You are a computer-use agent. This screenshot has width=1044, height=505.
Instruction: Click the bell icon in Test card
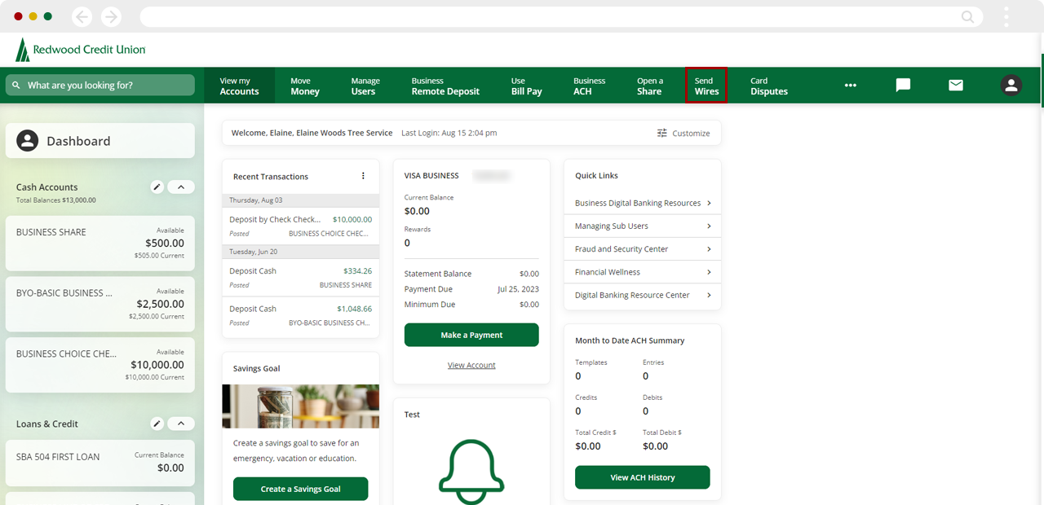pos(471,471)
